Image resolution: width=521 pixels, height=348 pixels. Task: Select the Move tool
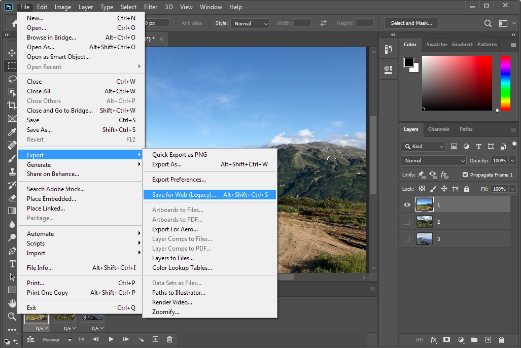[x=12, y=52]
